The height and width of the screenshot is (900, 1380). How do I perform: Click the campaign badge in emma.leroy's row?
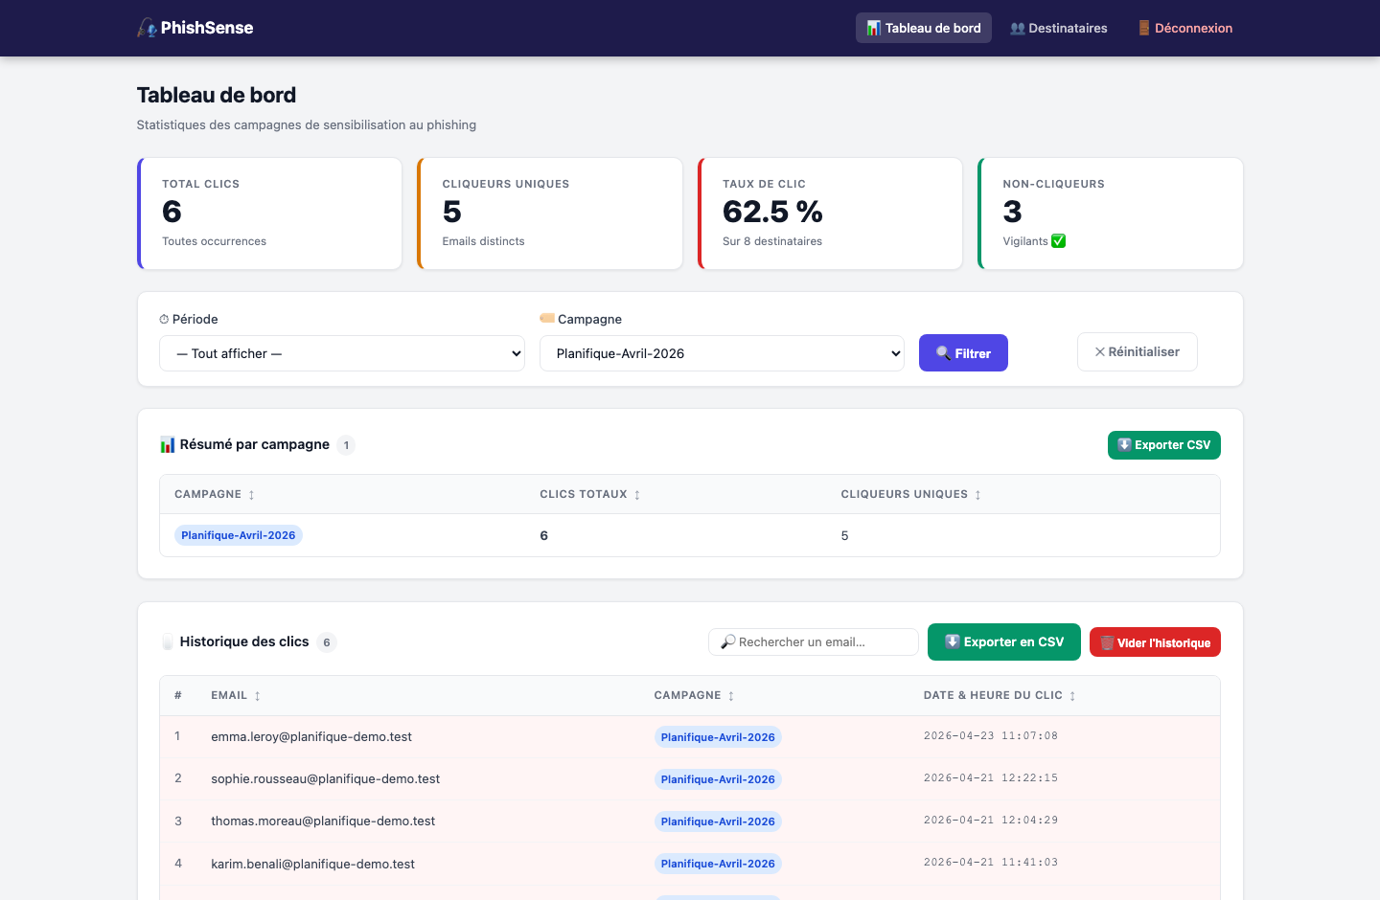coord(718,737)
